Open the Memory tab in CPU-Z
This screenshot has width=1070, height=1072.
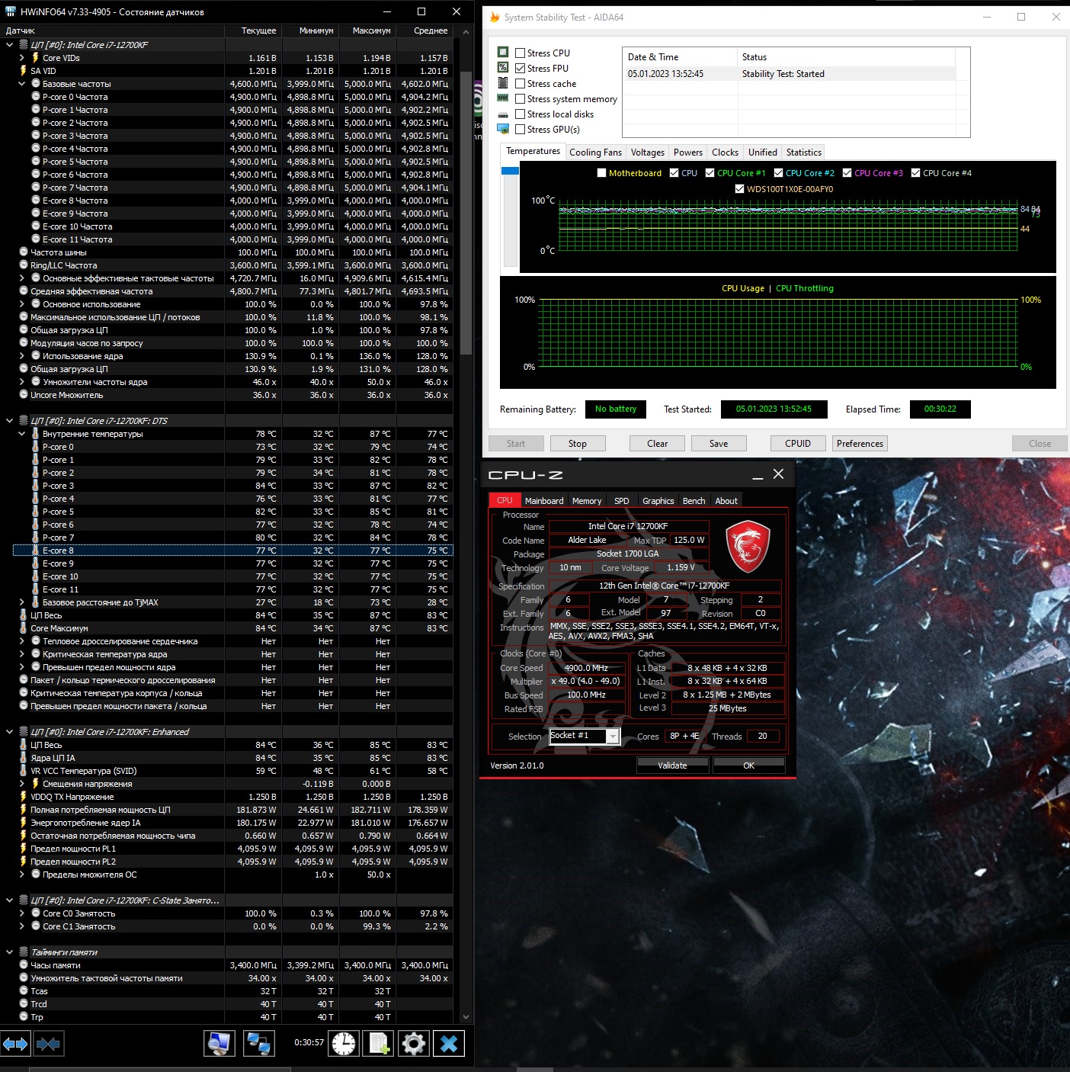point(587,501)
